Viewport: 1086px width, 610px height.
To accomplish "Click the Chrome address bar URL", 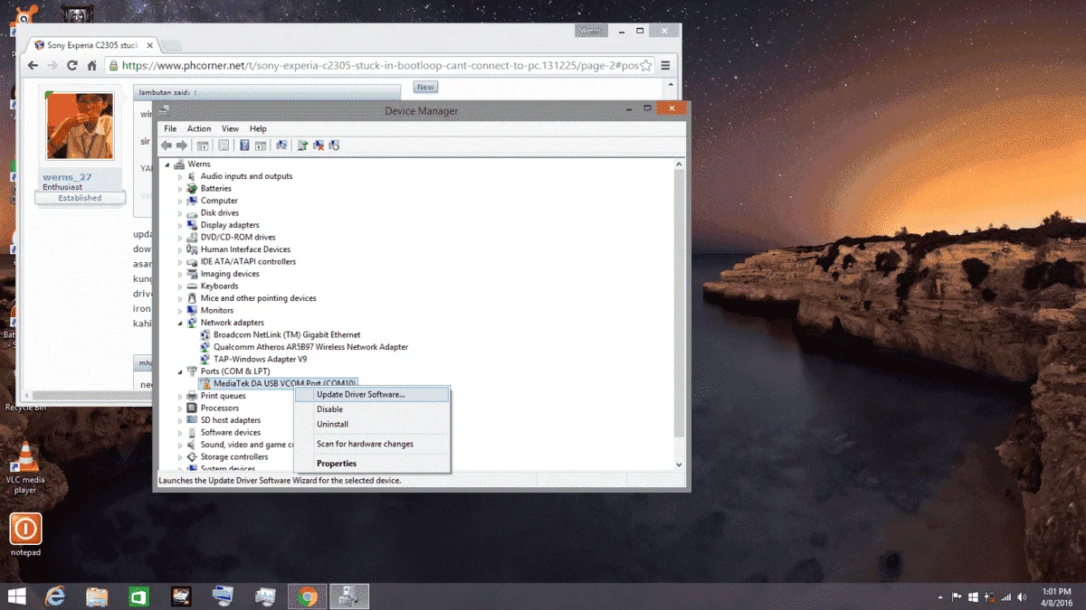I will (379, 66).
